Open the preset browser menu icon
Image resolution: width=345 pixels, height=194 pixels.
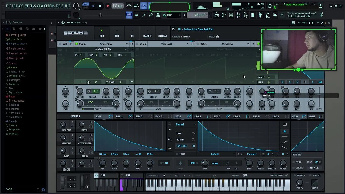tap(293, 23)
